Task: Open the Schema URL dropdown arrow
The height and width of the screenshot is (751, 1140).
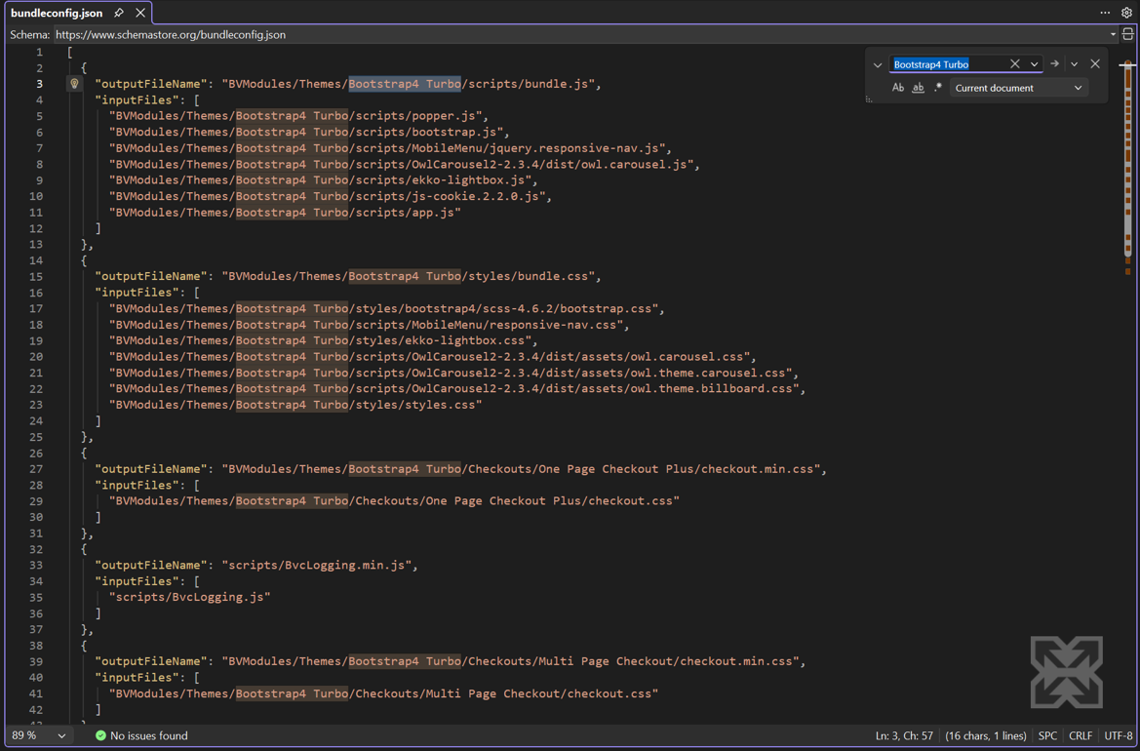Action: pyautogui.click(x=1113, y=34)
